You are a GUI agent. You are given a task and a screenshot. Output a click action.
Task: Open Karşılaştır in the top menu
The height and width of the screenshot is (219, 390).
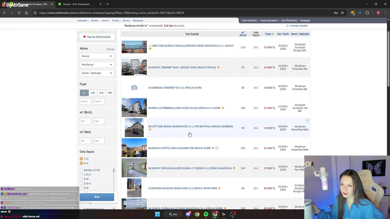click(x=305, y=21)
